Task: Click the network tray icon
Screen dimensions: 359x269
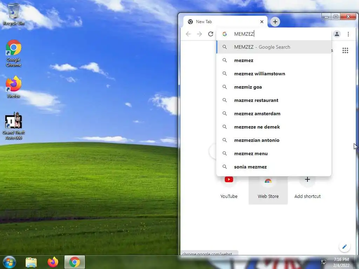Action: (324, 262)
